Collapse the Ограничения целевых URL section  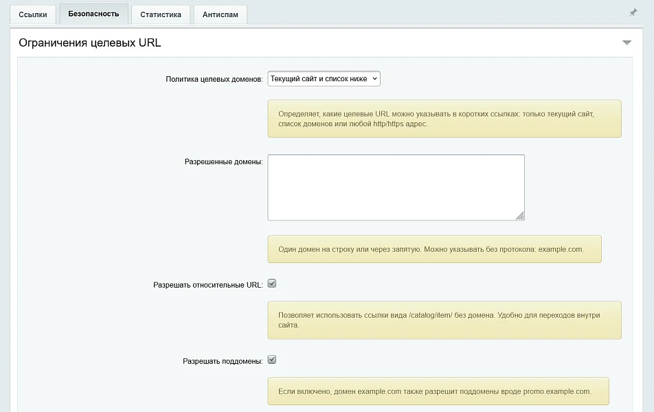point(627,43)
